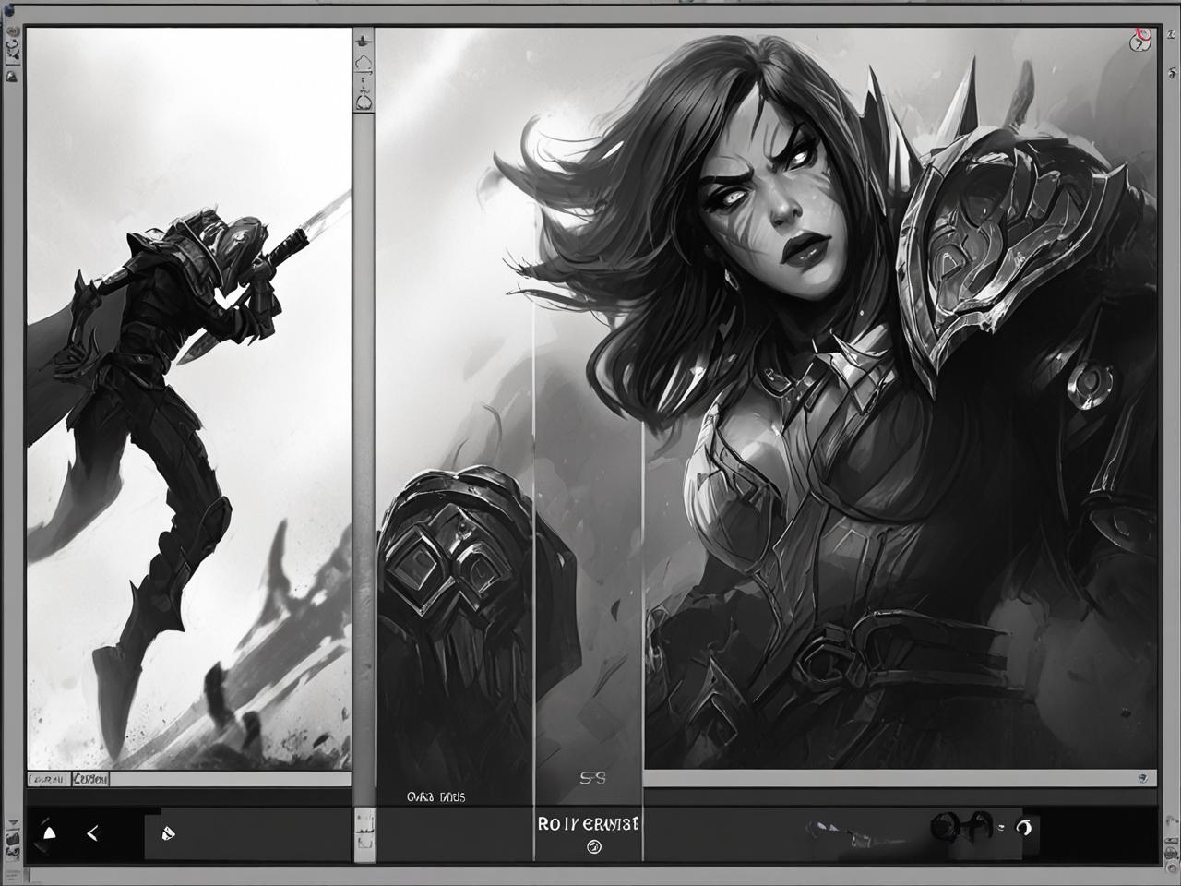
Task: Select the small paint bucket icon in bottom bar
Action: coord(168,833)
